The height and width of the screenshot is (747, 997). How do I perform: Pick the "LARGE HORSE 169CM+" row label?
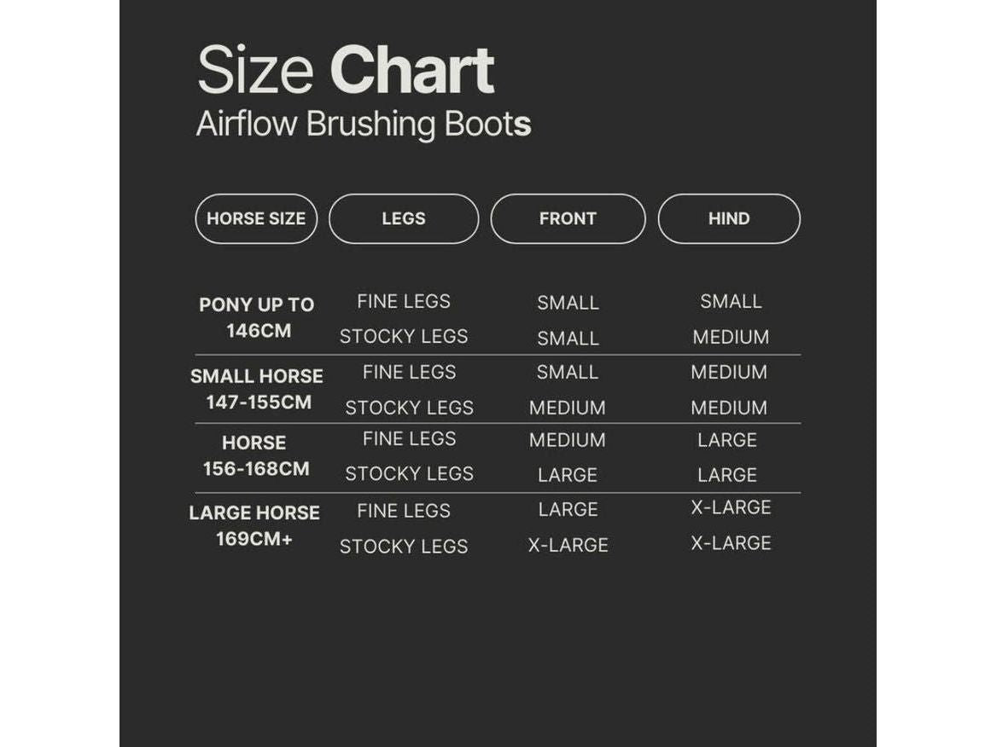pyautogui.click(x=254, y=525)
